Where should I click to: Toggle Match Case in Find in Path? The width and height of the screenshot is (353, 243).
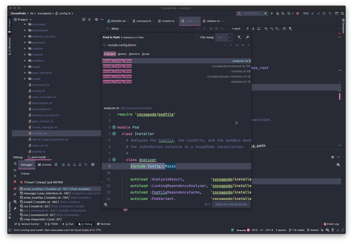pyautogui.click(x=237, y=45)
